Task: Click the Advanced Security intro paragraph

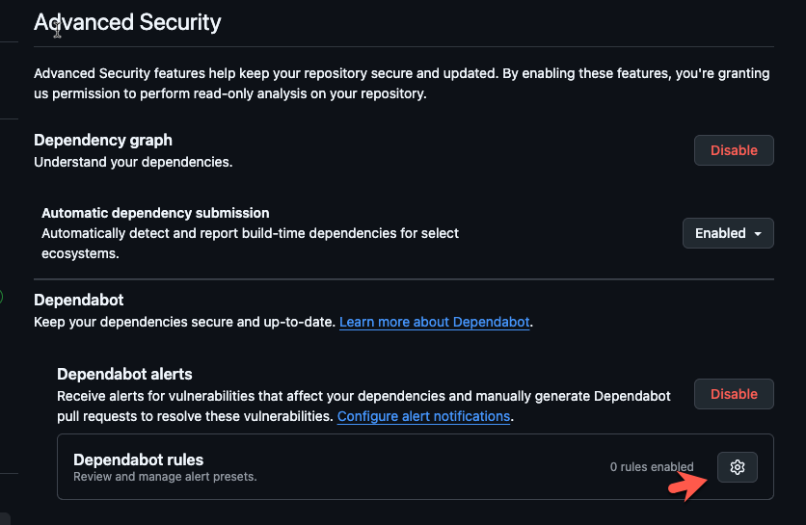Action: [x=401, y=84]
